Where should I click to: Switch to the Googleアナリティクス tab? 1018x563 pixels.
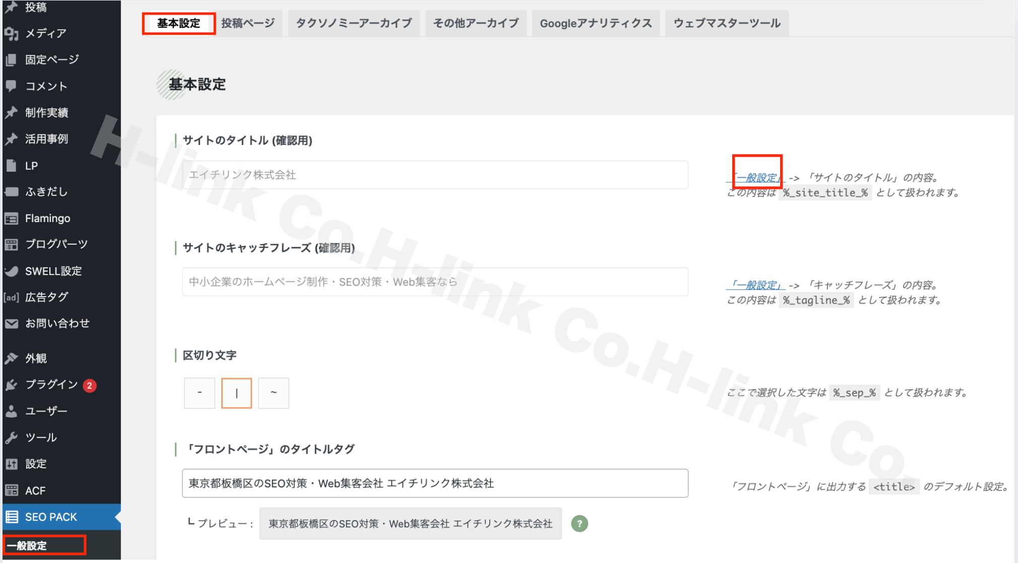pyautogui.click(x=596, y=23)
